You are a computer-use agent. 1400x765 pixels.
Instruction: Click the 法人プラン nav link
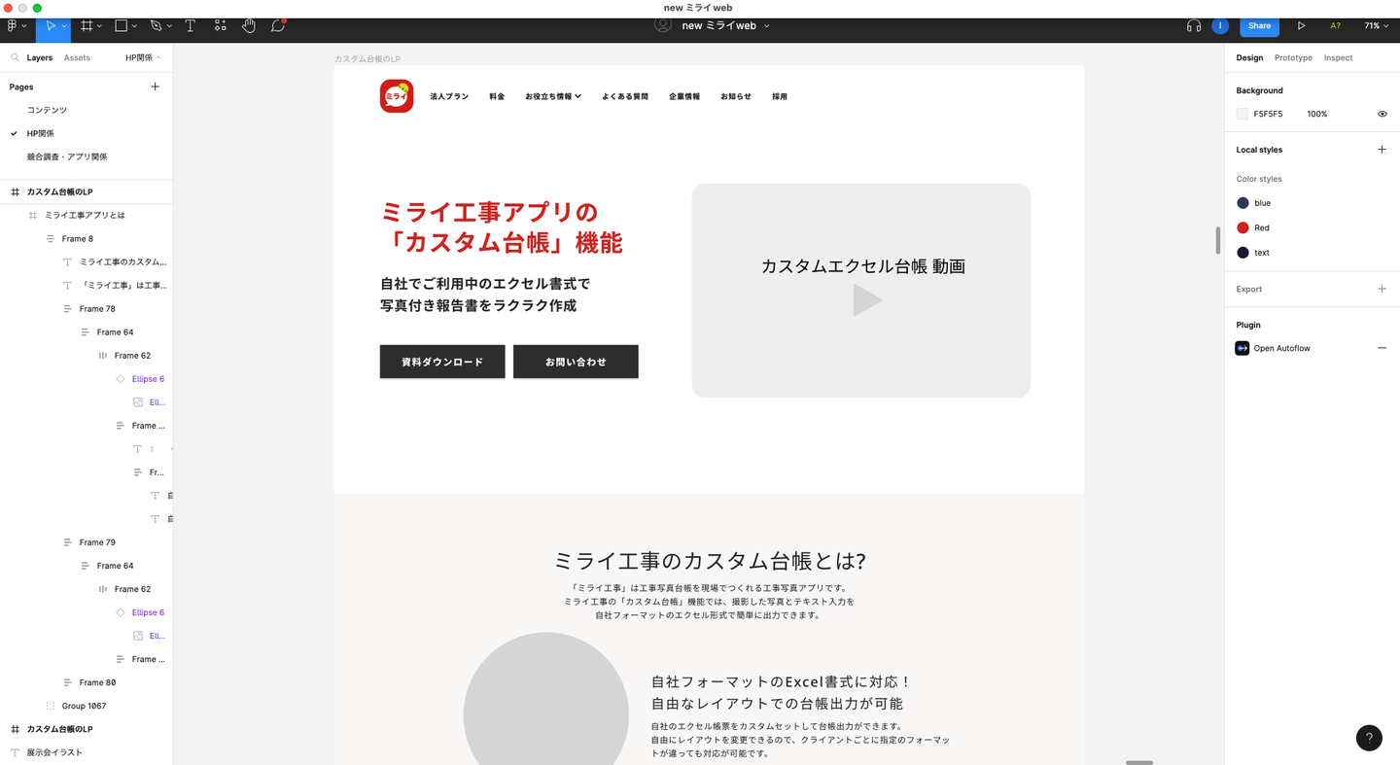click(449, 96)
